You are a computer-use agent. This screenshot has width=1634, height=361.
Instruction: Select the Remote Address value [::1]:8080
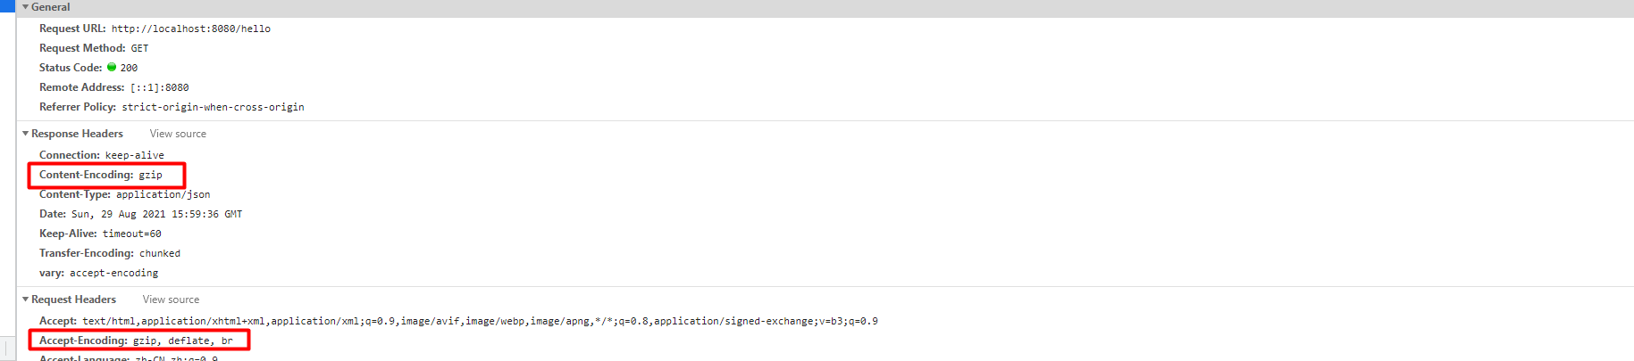pyautogui.click(x=159, y=87)
